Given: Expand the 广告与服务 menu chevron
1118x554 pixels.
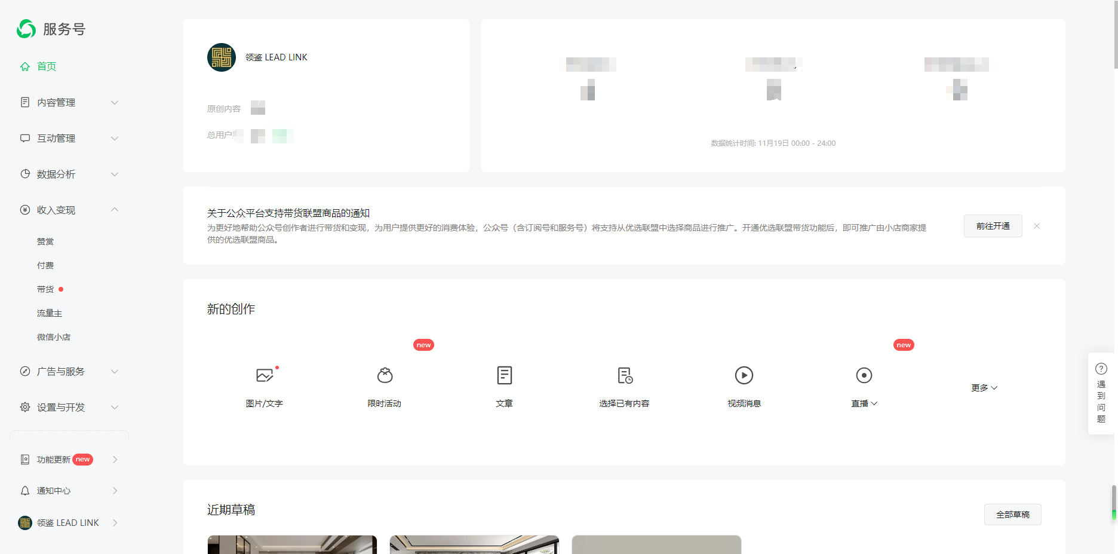Looking at the screenshot, I should click(x=115, y=371).
